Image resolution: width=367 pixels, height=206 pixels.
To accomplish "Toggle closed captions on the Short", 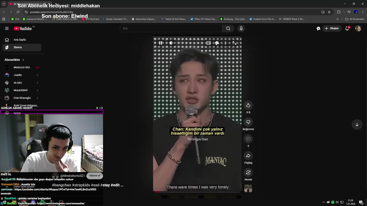I will pyautogui.click(x=208, y=43).
